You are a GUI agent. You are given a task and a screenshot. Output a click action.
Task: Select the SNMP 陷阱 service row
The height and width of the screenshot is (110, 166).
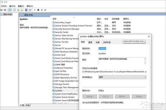tap(65, 64)
